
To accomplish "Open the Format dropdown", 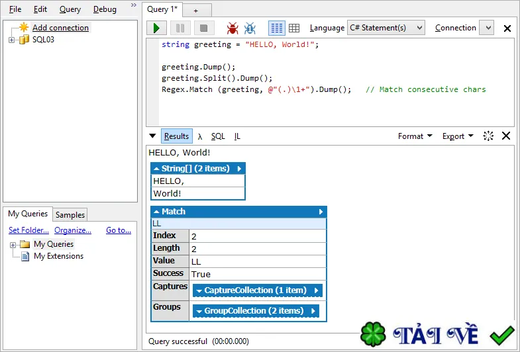I will pyautogui.click(x=415, y=136).
